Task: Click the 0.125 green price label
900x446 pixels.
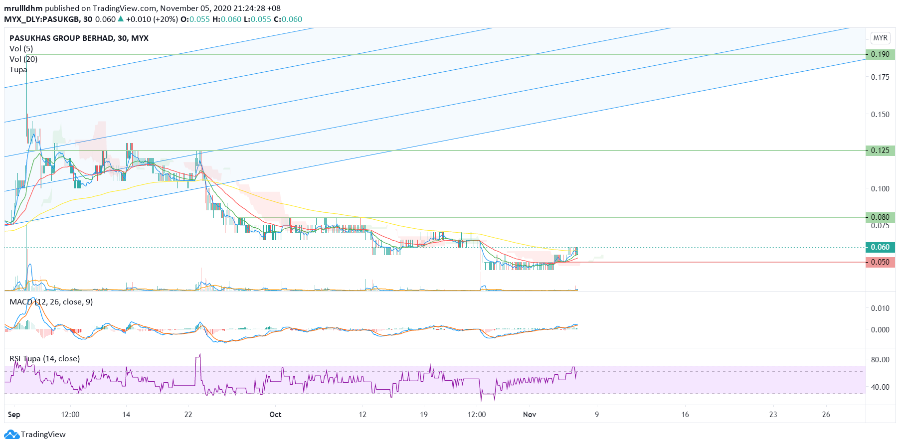Action: [x=880, y=150]
